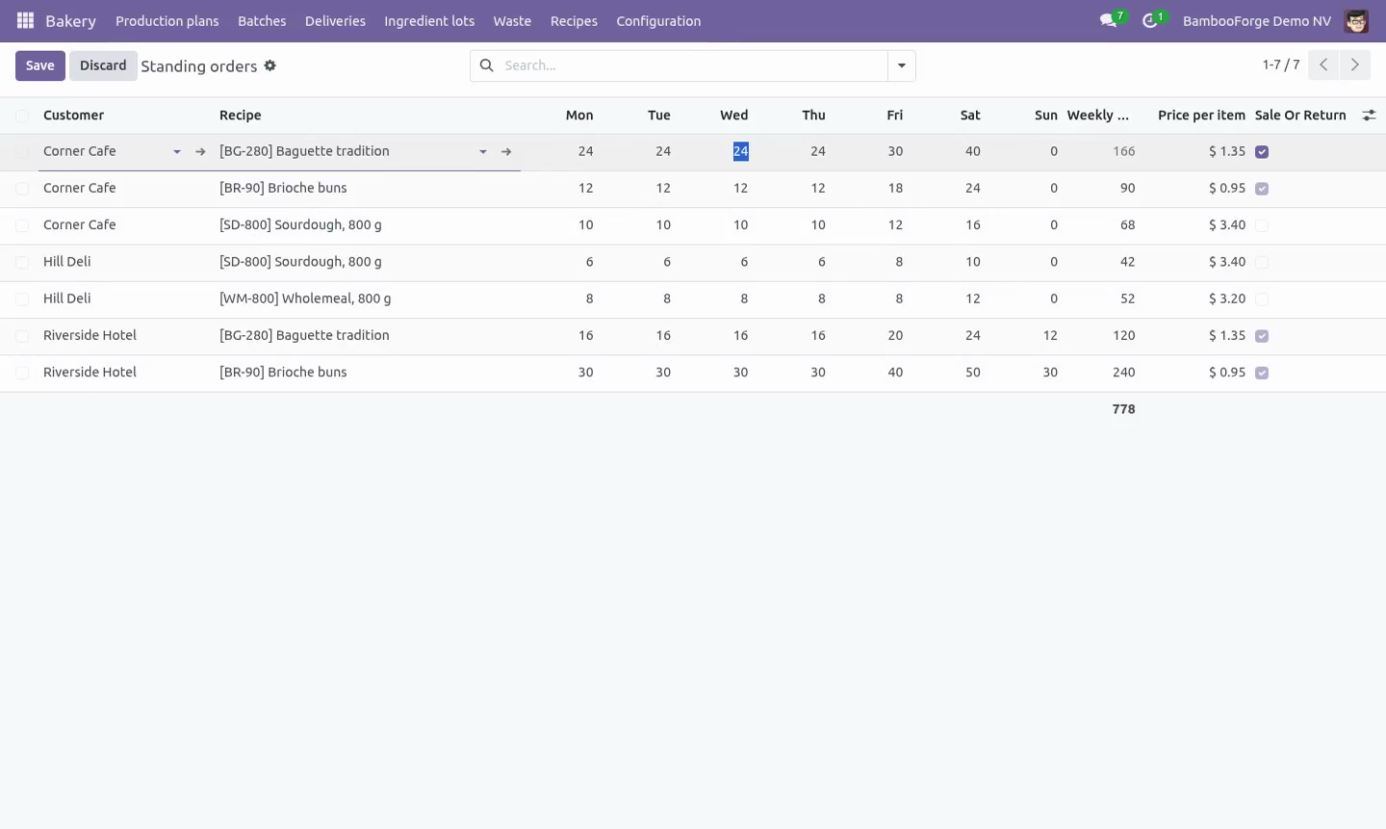
Task: Open the Recipes menu
Action: (x=574, y=20)
